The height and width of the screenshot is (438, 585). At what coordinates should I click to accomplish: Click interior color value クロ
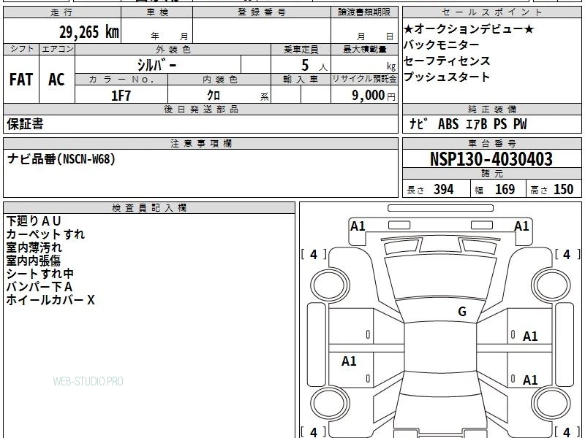214,96
